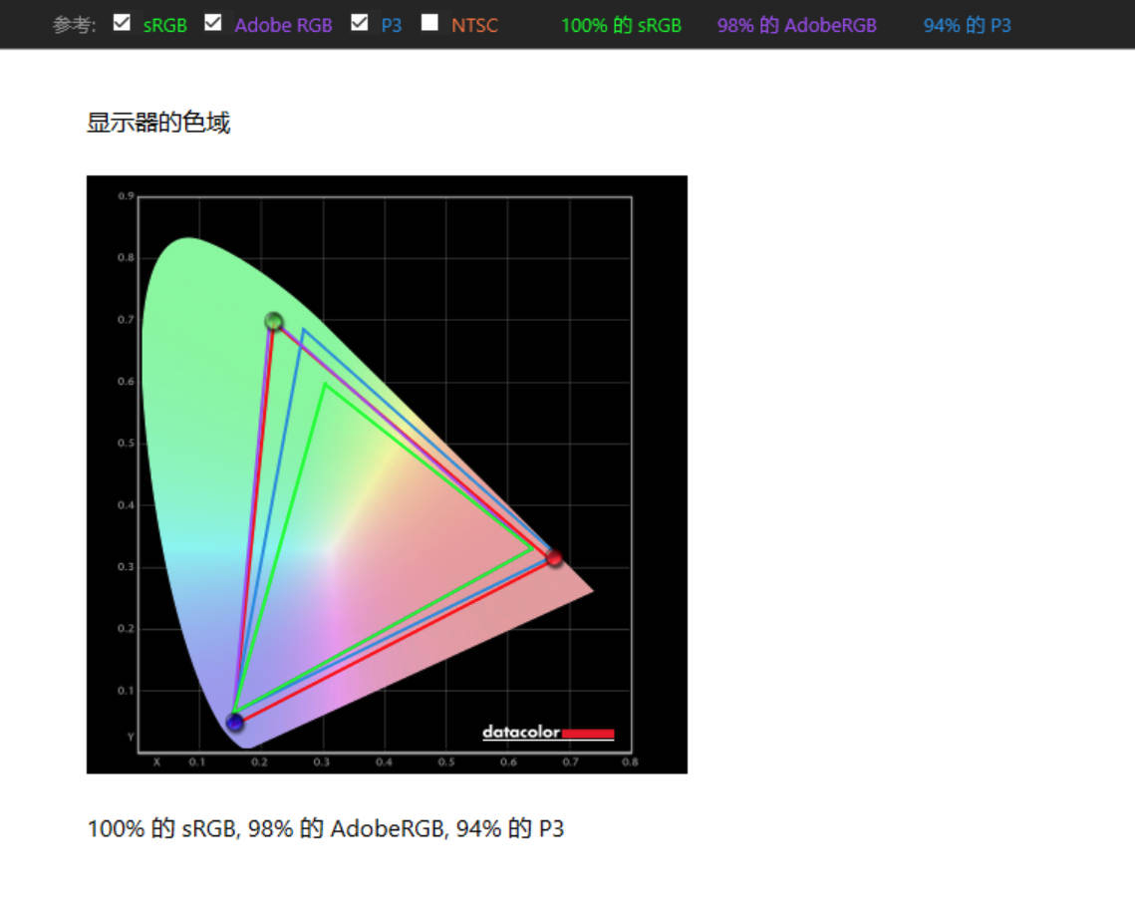Click the purple Adobe RGB label
This screenshot has height=922, width=1135.
click(283, 25)
